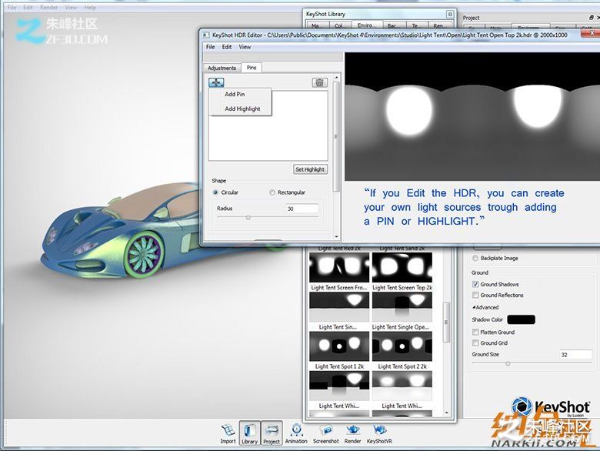Click the HDR environment preview image
The height and width of the screenshot is (451, 600).
[x=472, y=116]
